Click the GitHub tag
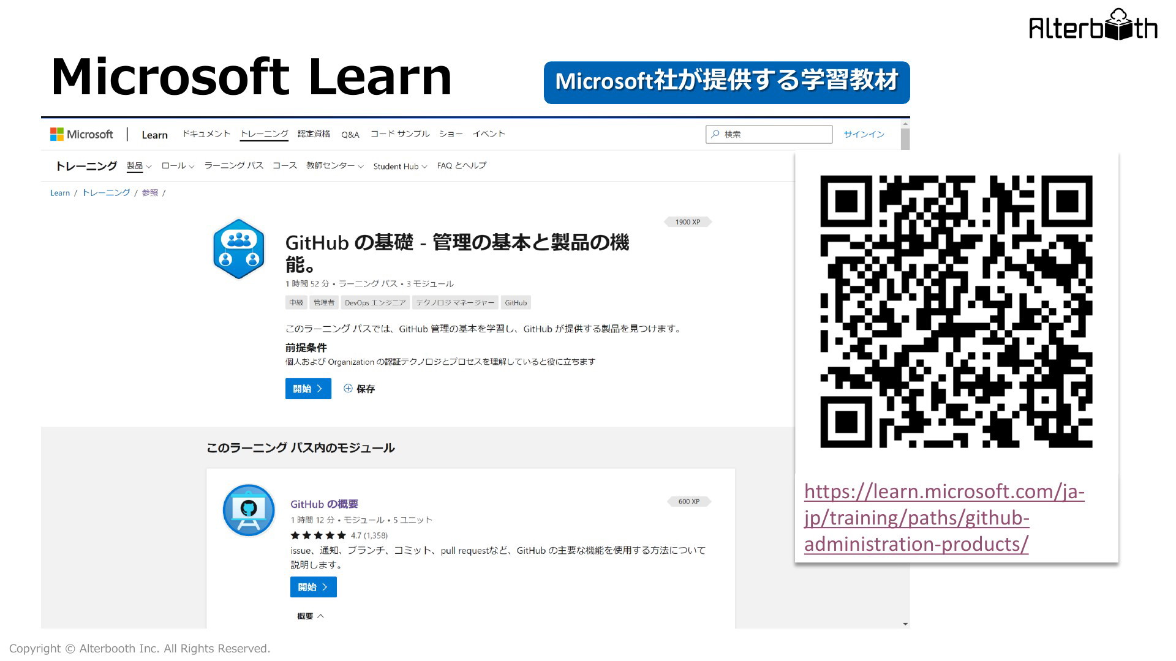1176x661 pixels. pos(516,302)
